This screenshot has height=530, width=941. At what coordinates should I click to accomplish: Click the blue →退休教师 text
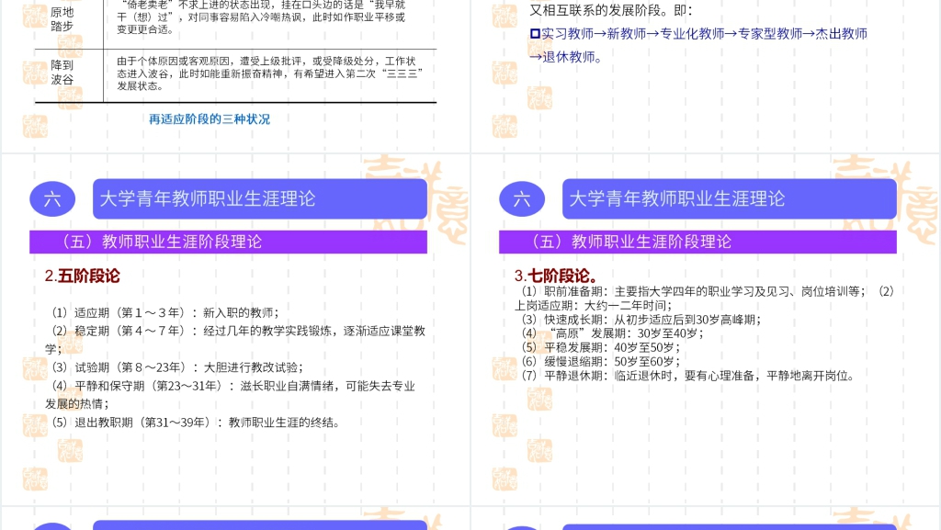pyautogui.click(x=566, y=57)
